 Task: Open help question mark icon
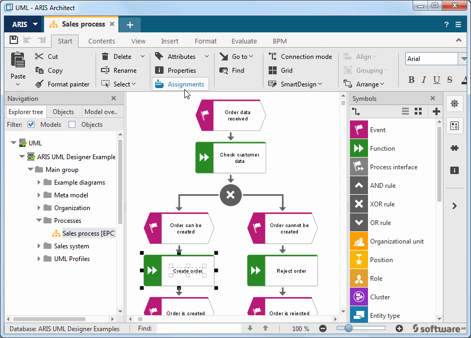[x=447, y=24]
